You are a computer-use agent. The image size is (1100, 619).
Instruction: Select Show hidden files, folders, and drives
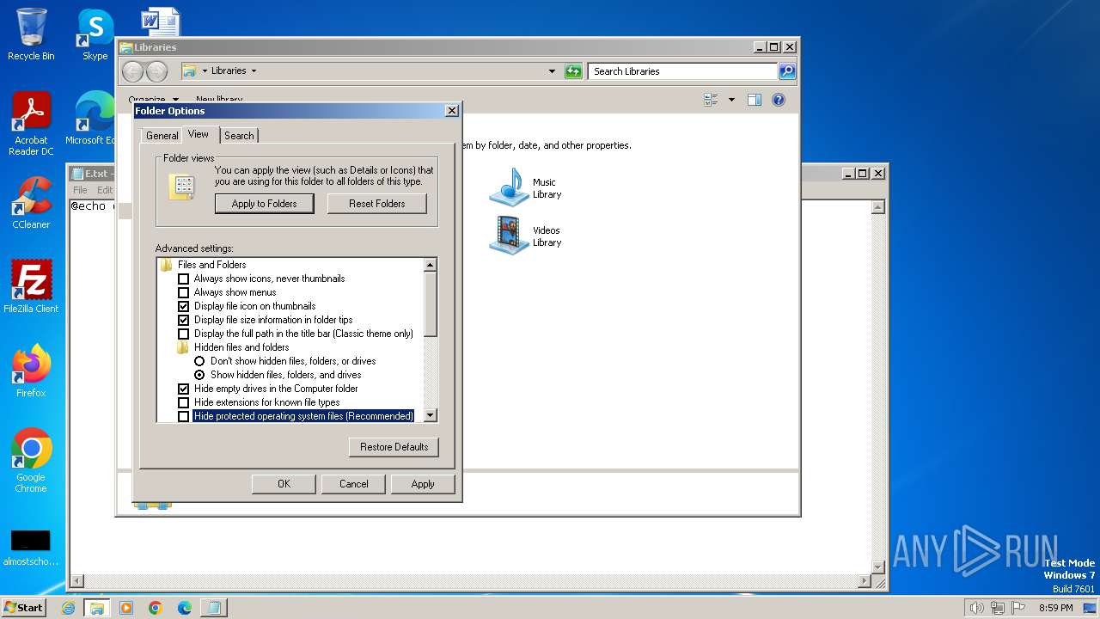click(199, 375)
